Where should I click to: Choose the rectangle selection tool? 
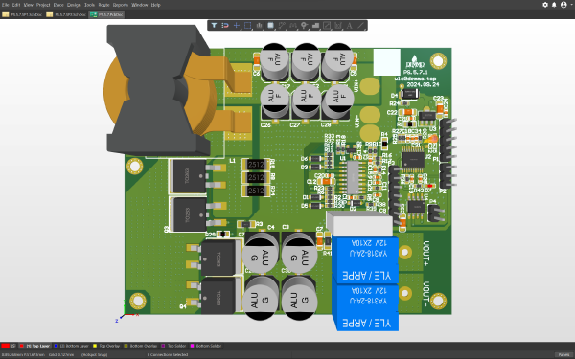pyautogui.click(x=248, y=25)
